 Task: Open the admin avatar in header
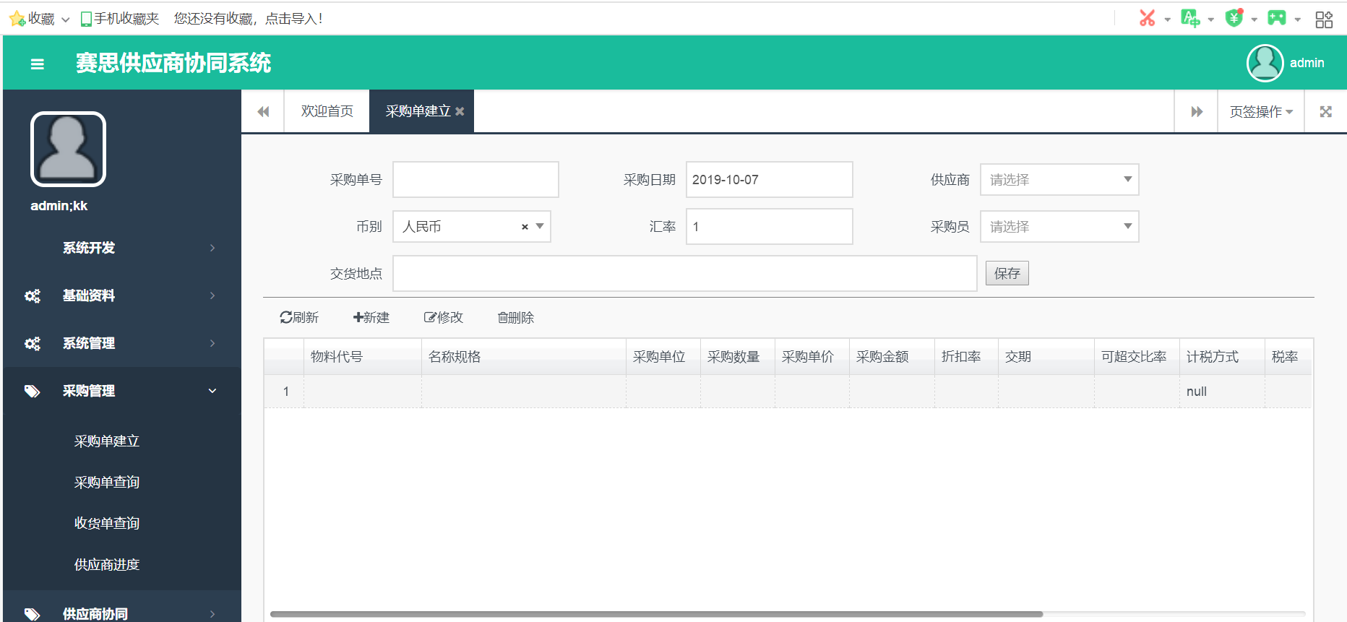click(1265, 63)
